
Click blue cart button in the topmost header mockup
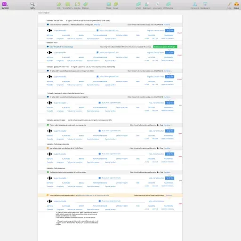pyautogui.click(x=169, y=31)
